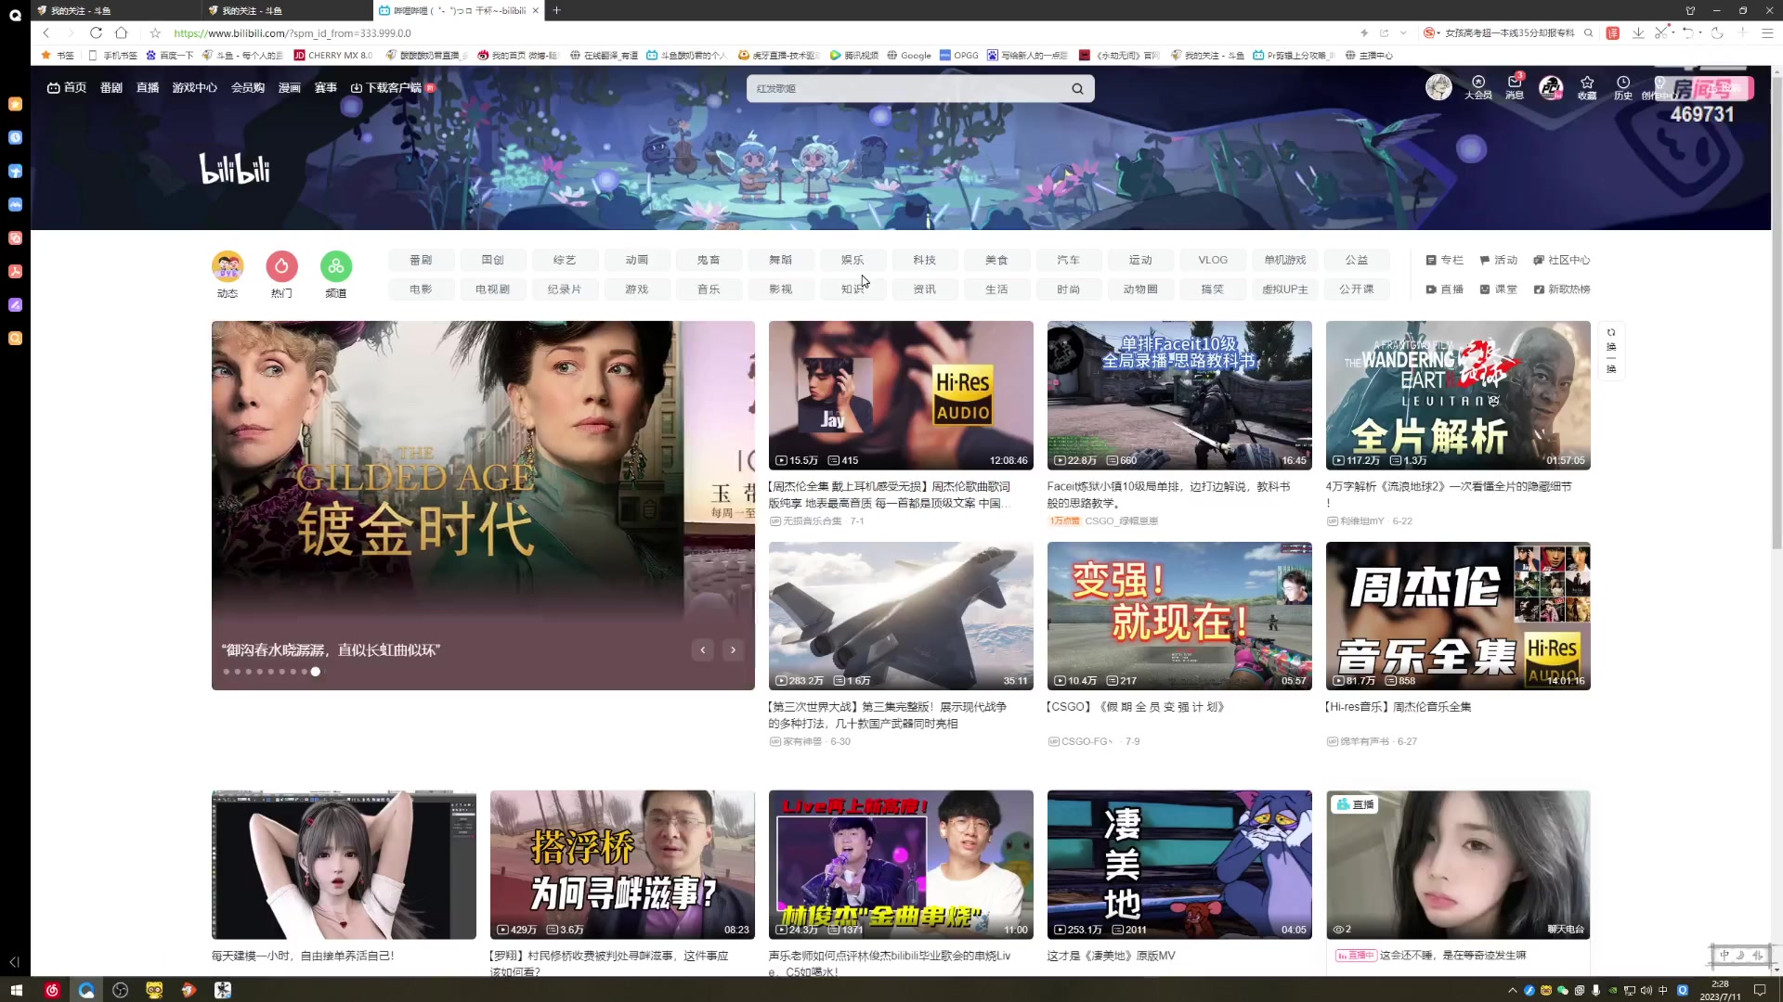Open 流浪地球2 全片解析 video thumbnail
This screenshot has width=1783, height=1002.
pos(1458,395)
